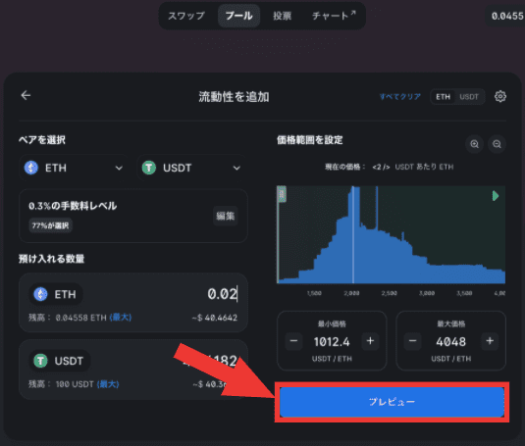Screen dimensions: 525x446
Task: Open the チャート external link tab
Action: [x=334, y=16]
